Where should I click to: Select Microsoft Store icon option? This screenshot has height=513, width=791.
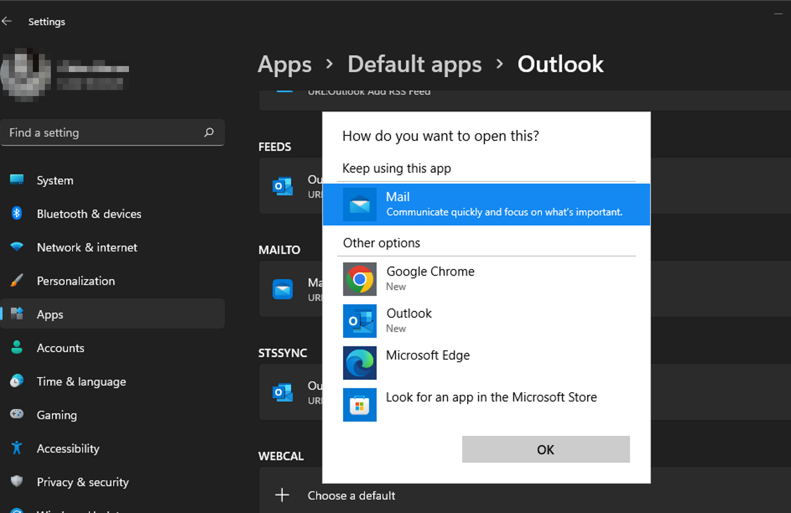(360, 404)
